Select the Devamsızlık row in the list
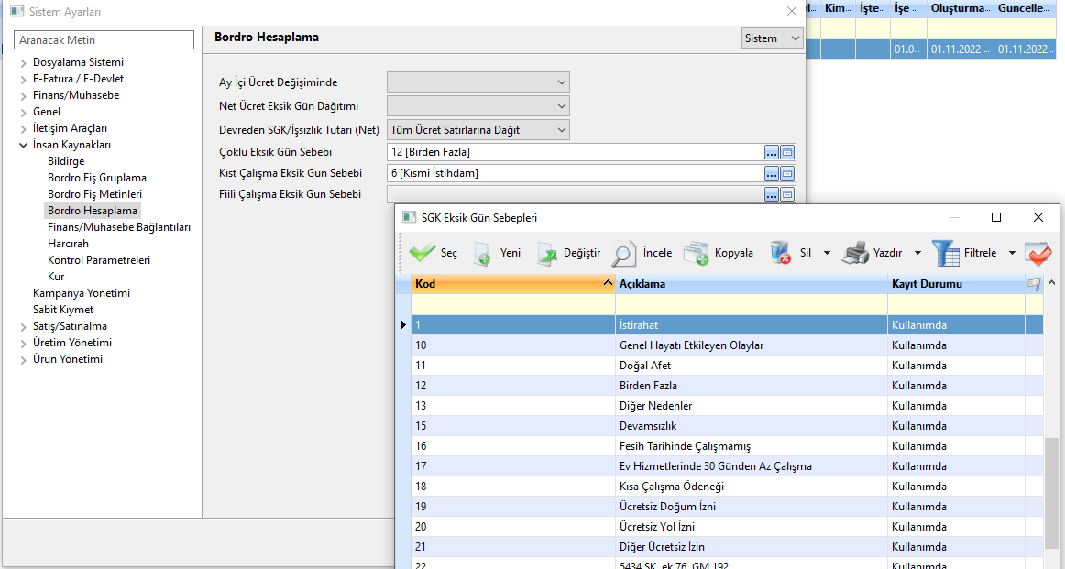This screenshot has width=1065, height=569. coord(648,426)
